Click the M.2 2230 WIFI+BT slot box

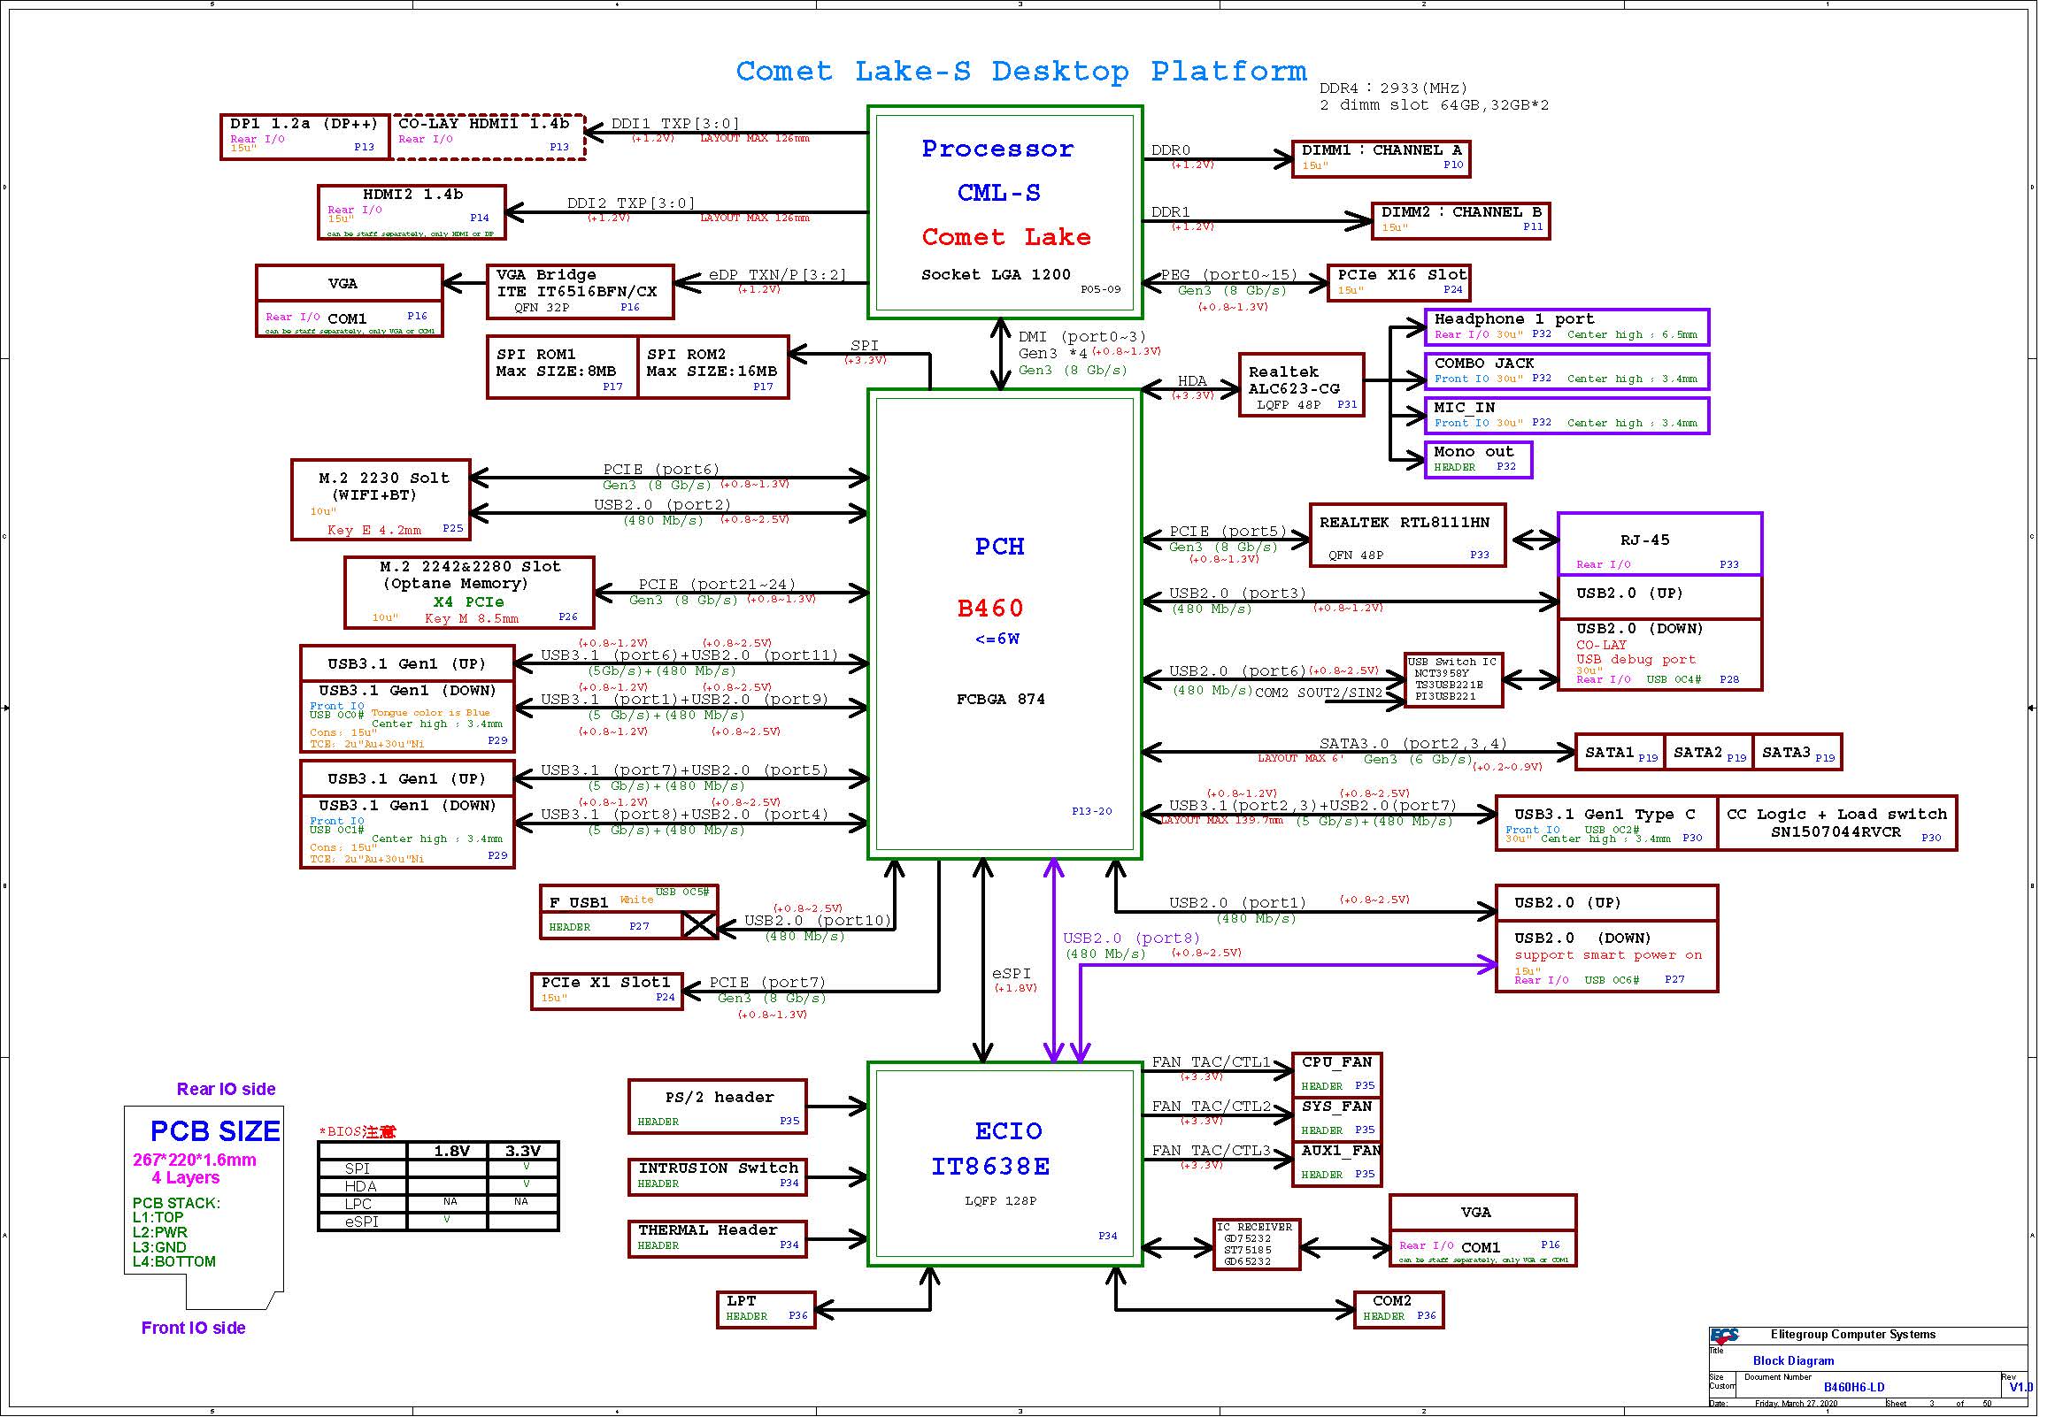pos(381,500)
